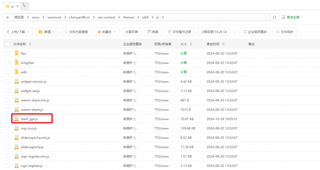
Task: Click the 分享列表 button
Action: (132, 32)
